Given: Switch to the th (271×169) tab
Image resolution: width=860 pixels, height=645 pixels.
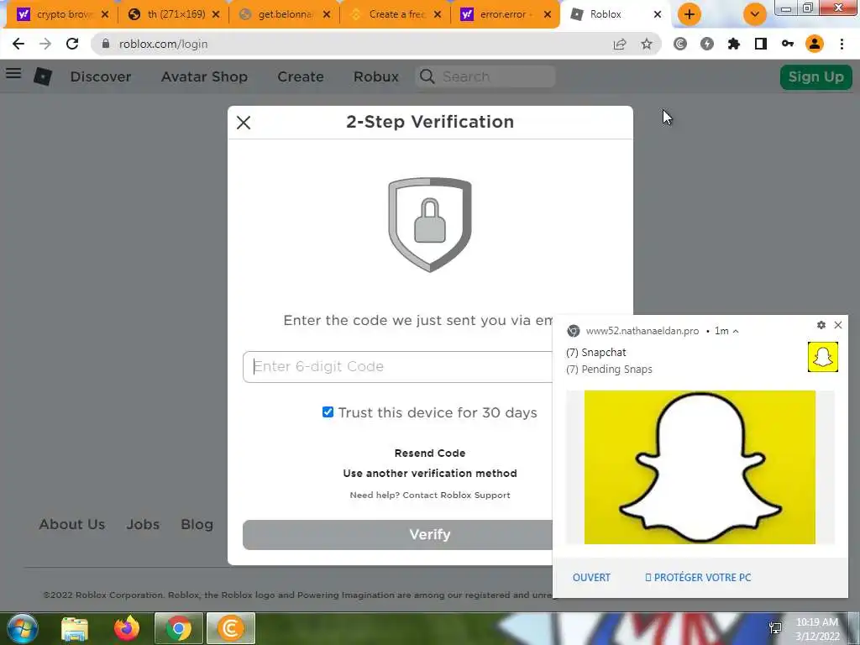Looking at the screenshot, I should pyautogui.click(x=173, y=15).
